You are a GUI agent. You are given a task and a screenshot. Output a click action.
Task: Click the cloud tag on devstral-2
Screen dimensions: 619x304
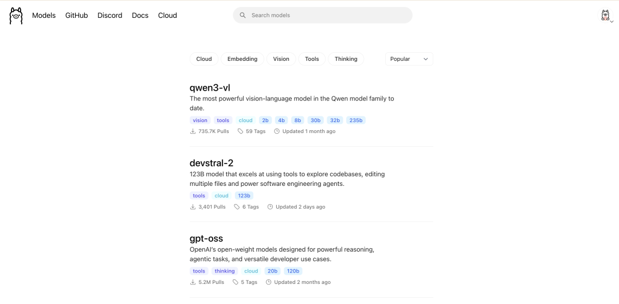tap(221, 196)
